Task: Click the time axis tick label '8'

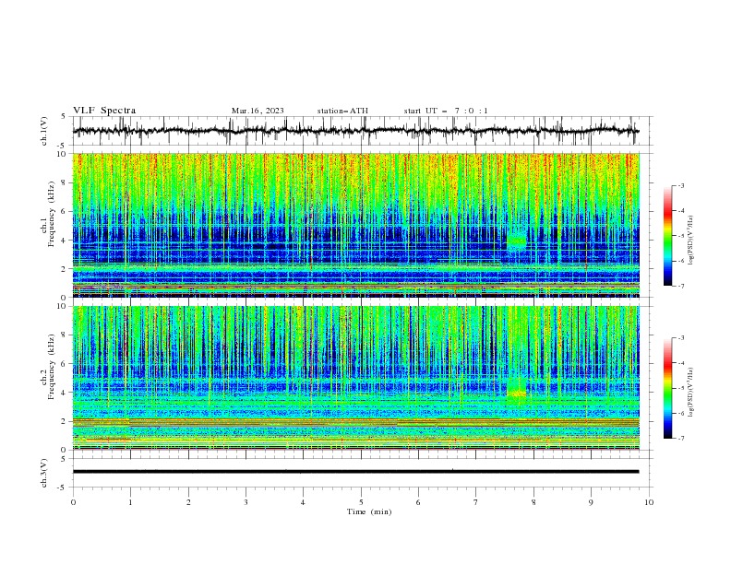Action: 533,502
